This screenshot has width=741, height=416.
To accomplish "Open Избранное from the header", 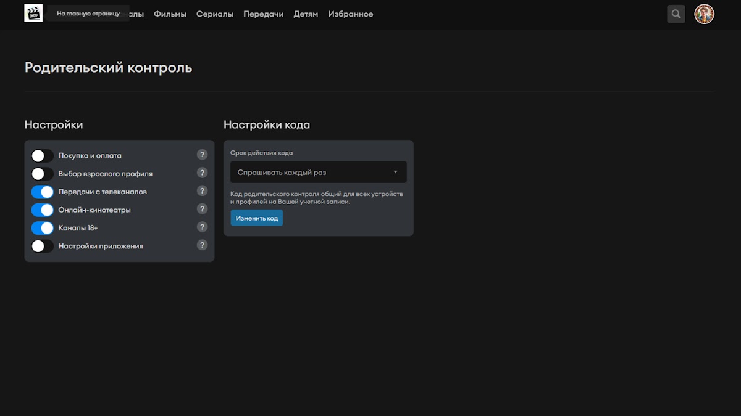I will 350,14.
